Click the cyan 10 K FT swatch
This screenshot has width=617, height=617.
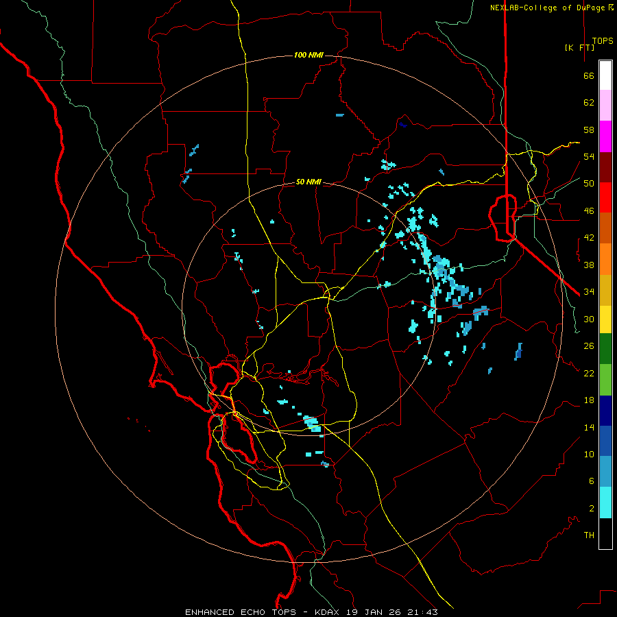click(x=605, y=503)
